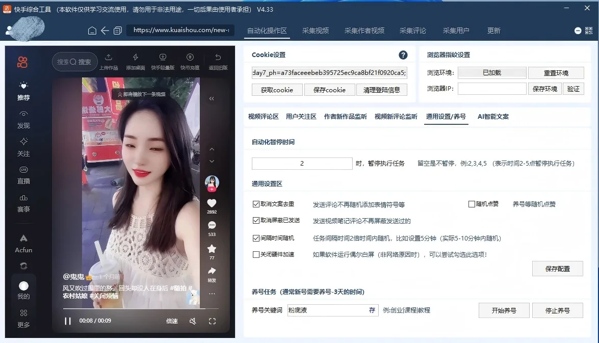Open 视频评论区 sub-tab
This screenshot has height=343, width=599.
click(x=263, y=117)
